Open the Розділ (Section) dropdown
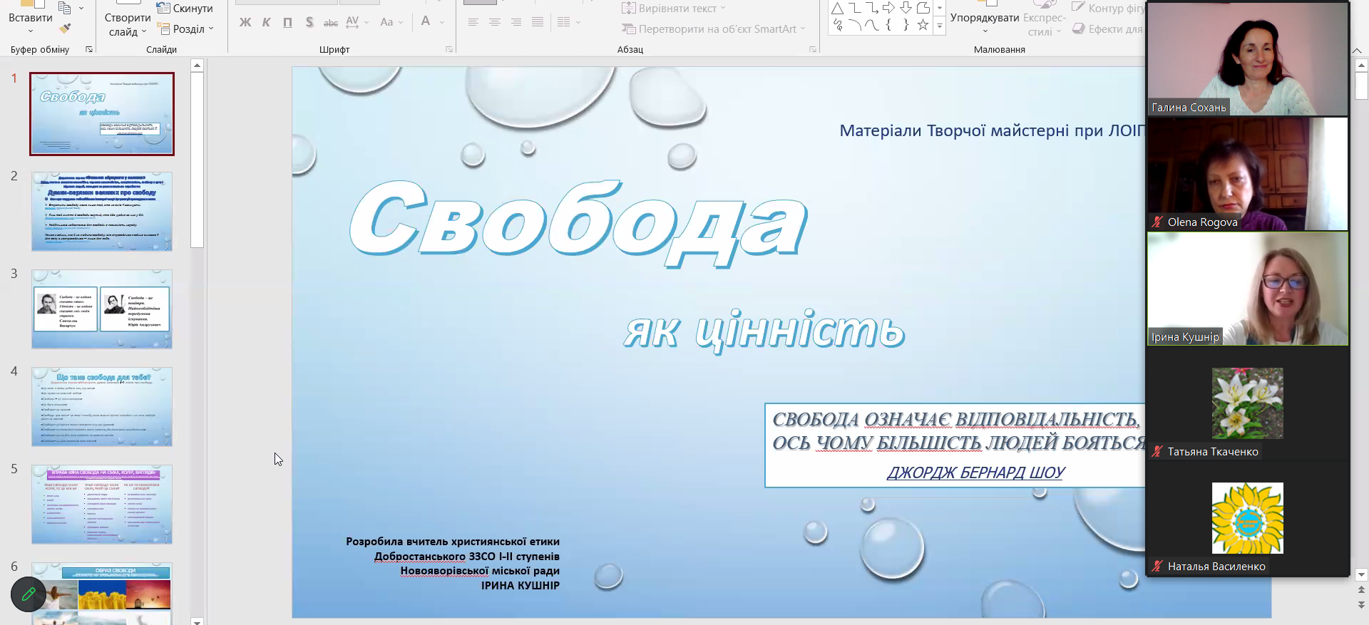The height and width of the screenshot is (625, 1369). tap(185, 29)
